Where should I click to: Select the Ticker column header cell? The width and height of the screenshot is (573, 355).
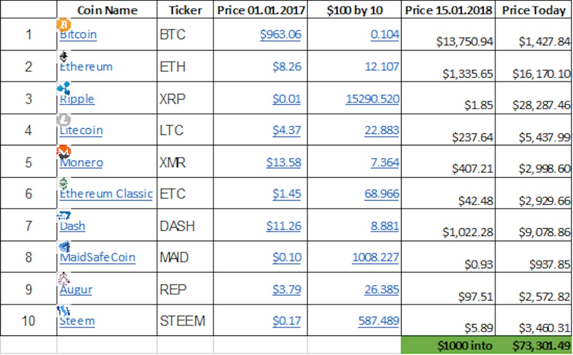click(x=185, y=10)
